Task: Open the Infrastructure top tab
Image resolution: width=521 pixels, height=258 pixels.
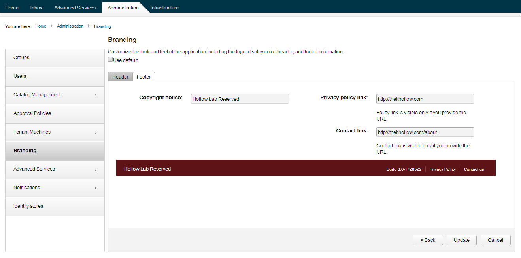Action: click(164, 8)
